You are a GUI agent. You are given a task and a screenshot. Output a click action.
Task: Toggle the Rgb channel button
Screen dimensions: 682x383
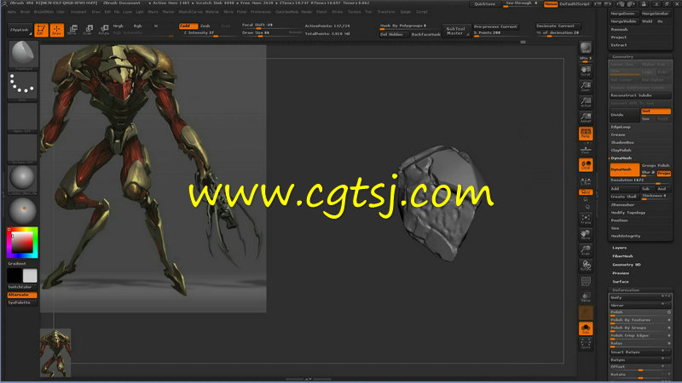pos(137,26)
